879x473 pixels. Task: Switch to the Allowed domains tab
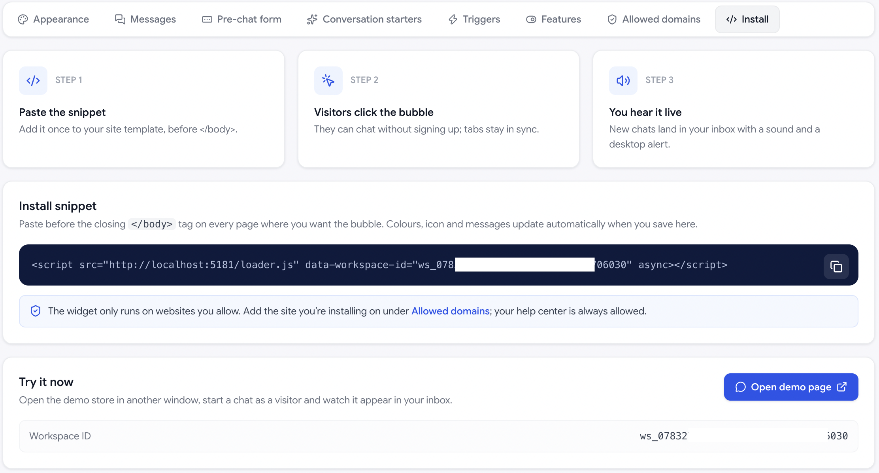pyautogui.click(x=654, y=19)
